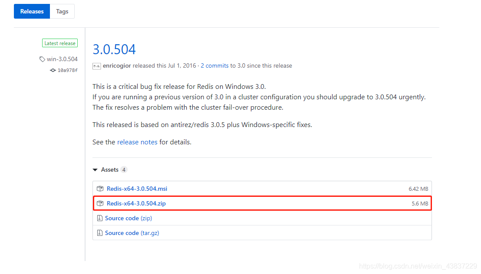Click the Latest release badge

click(60, 43)
